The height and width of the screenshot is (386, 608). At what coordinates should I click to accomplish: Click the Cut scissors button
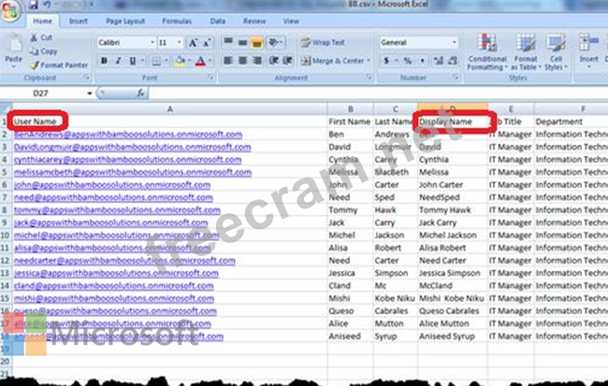click(x=41, y=37)
